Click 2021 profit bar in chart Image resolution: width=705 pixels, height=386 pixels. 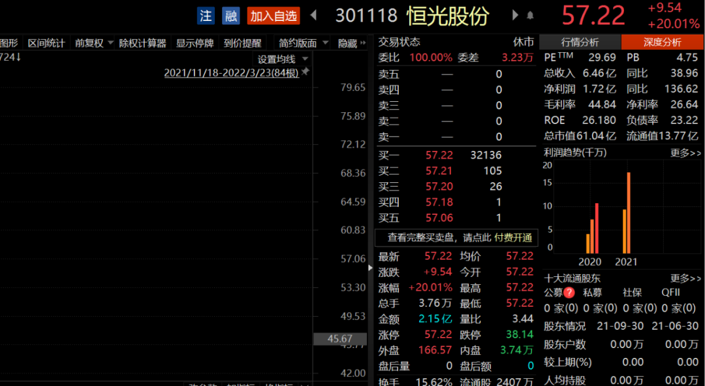(x=626, y=213)
